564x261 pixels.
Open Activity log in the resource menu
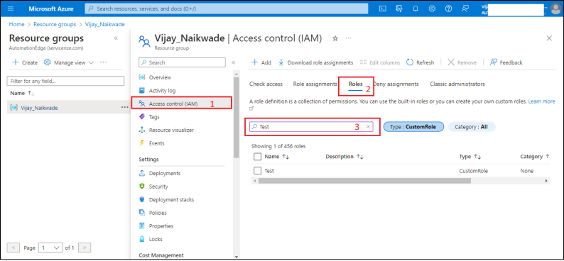(162, 91)
